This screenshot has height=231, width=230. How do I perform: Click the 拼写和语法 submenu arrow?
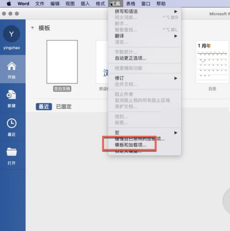[x=176, y=12]
